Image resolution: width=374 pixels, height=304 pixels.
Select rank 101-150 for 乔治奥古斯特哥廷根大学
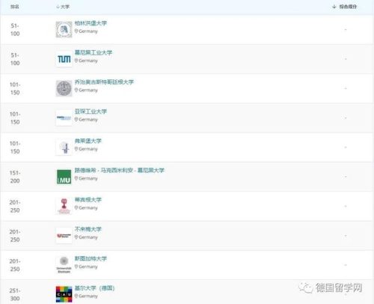point(15,88)
